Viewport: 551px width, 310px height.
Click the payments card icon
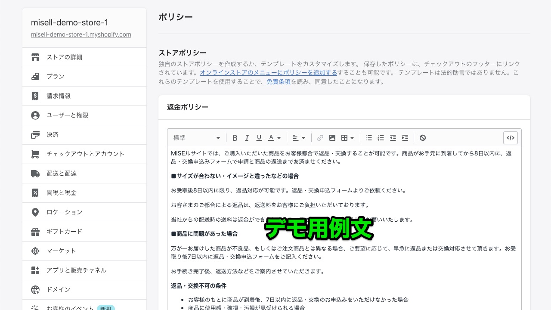click(x=35, y=135)
